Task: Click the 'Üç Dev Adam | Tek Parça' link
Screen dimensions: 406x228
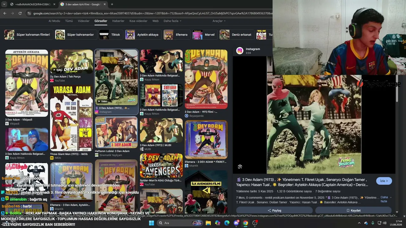Action: [x=65, y=77]
